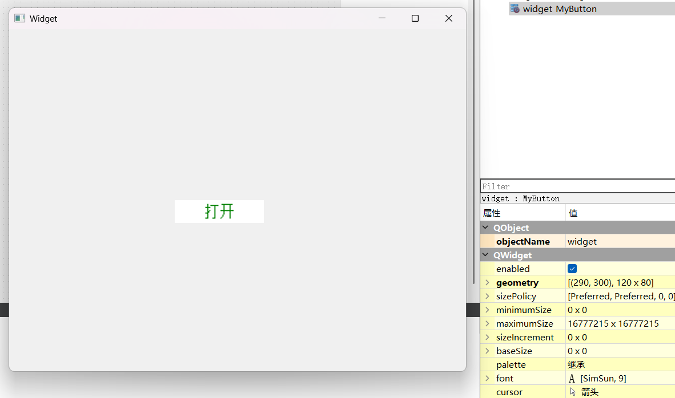Select the sizePolicy value starting with [Preferred, Preferred

[621, 296]
